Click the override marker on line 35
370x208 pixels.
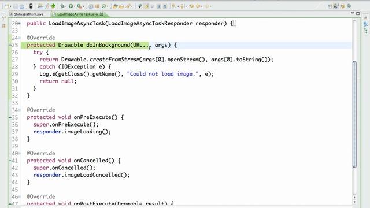[x=10, y=117]
